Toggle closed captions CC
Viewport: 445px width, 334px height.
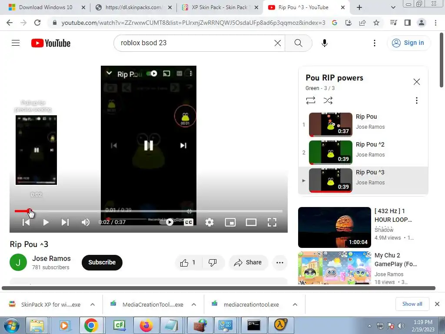click(189, 222)
